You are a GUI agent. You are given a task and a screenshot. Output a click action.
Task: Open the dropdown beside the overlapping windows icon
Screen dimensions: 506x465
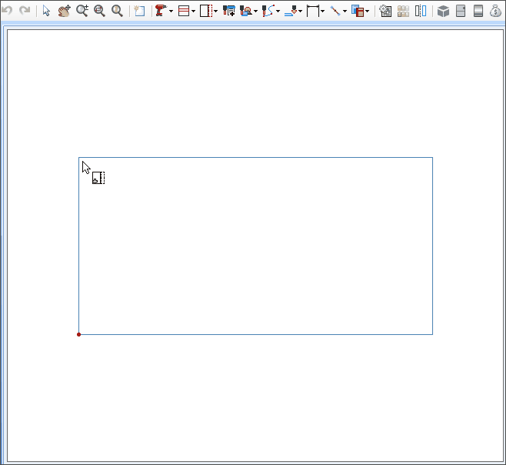[x=368, y=12]
